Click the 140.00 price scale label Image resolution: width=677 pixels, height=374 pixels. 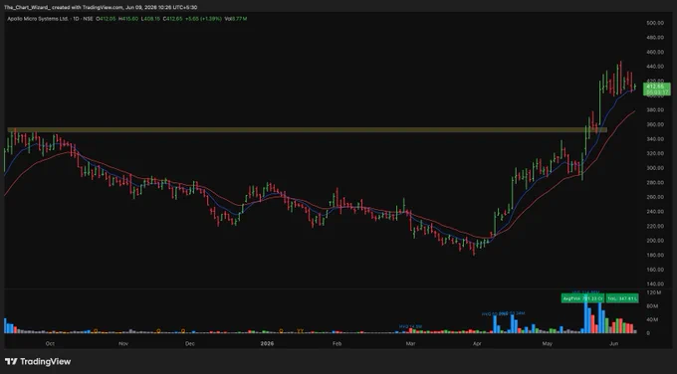click(x=655, y=283)
